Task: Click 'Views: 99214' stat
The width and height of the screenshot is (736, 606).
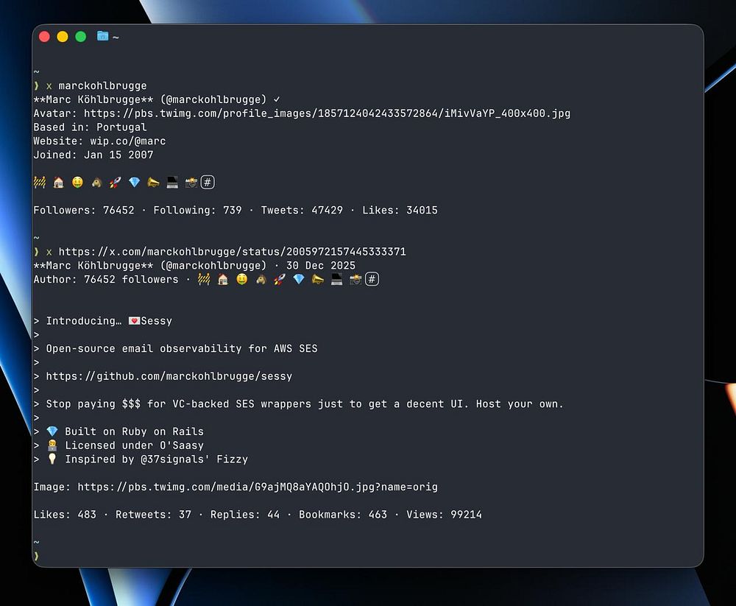Action: [x=444, y=515]
